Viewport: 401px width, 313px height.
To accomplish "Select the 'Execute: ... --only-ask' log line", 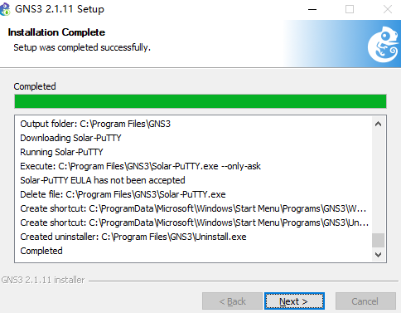I will pos(140,166).
